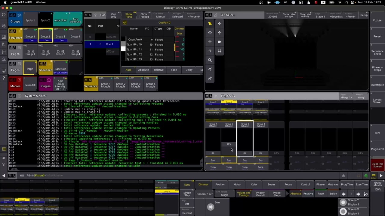This screenshot has height=216, width=385.
Task: Click Go+ under Group 2 Master executor
Action: click(x=229, y=160)
